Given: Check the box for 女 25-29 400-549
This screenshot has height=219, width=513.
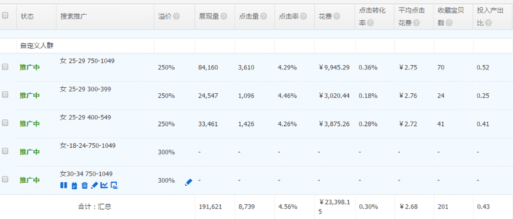Looking at the screenshot, I should pos(5,122).
